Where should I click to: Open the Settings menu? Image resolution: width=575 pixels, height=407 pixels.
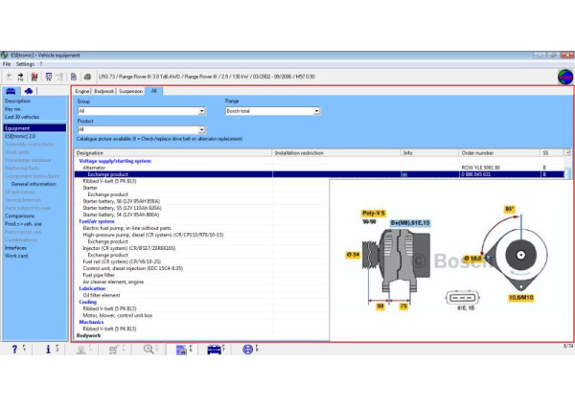click(24, 63)
